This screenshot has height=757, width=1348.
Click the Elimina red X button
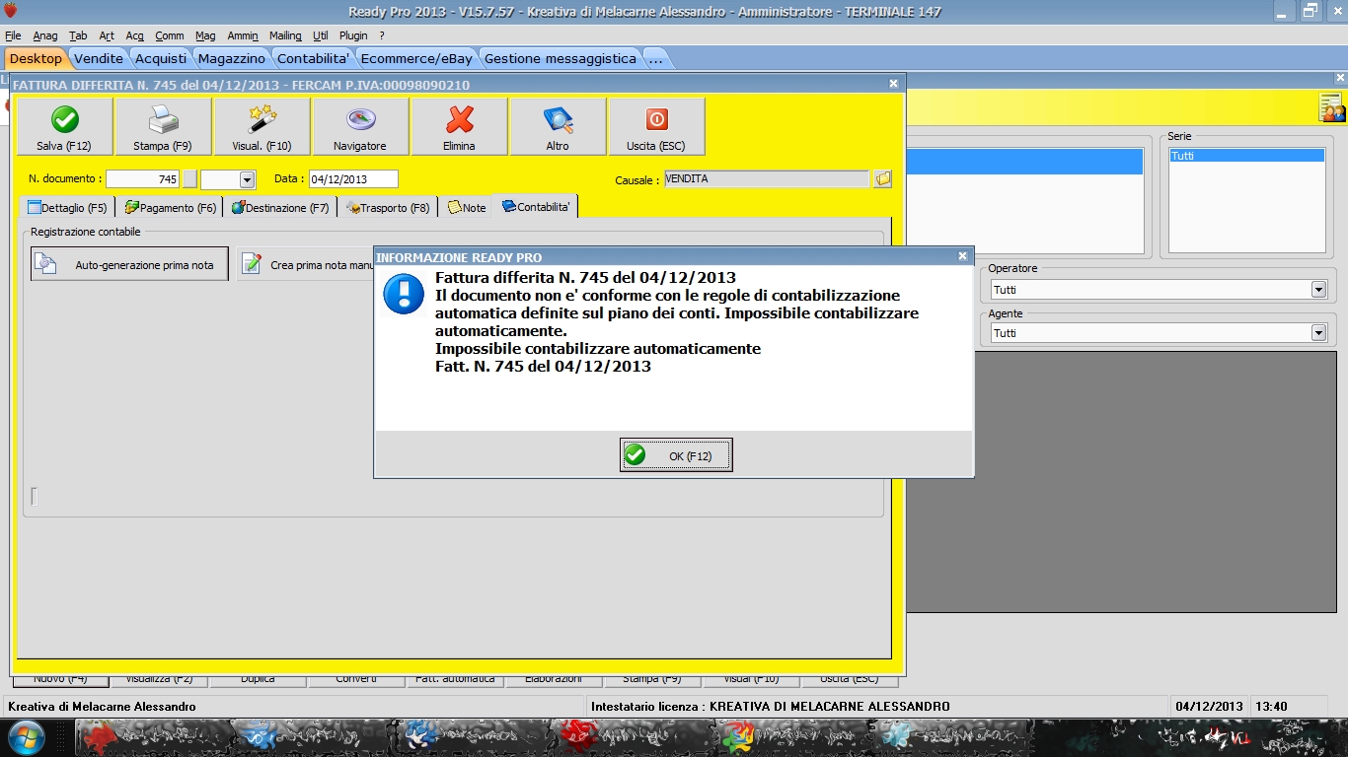pos(459,126)
